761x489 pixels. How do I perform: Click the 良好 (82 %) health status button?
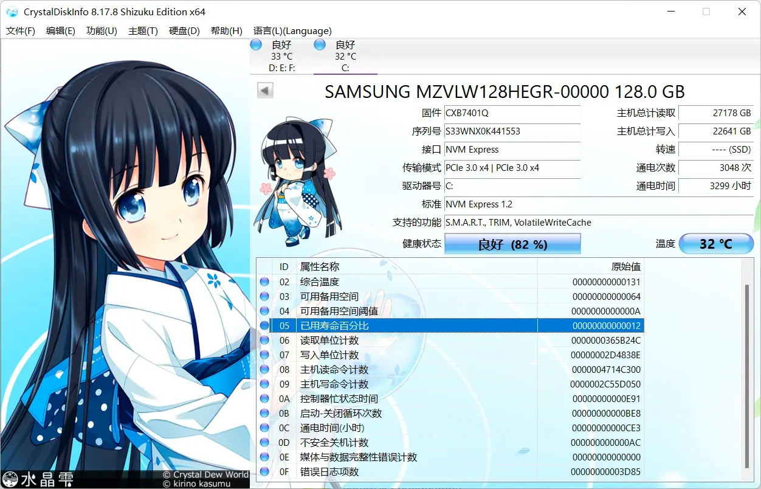click(512, 244)
